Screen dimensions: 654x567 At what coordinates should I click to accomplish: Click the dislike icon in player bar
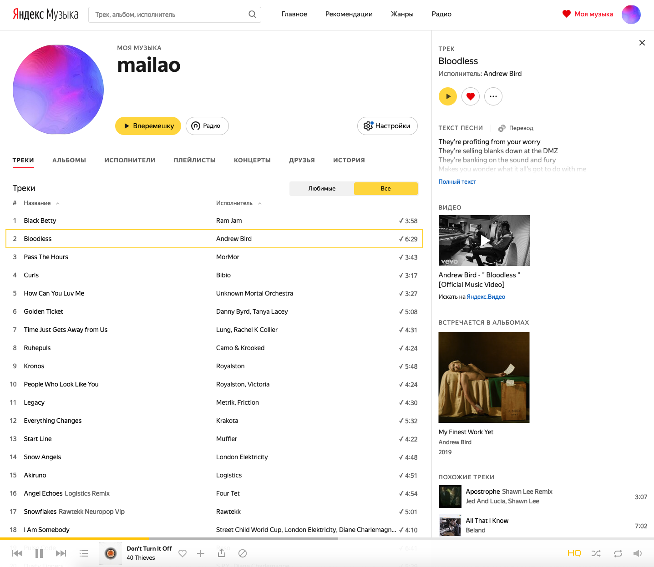(x=243, y=553)
